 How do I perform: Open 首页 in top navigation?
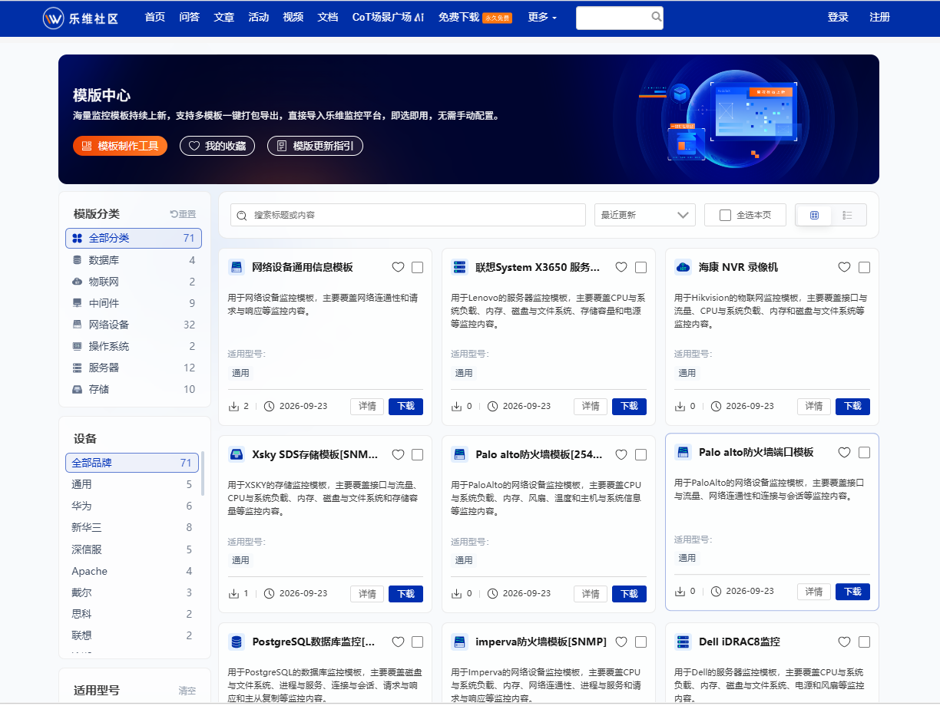click(x=155, y=17)
